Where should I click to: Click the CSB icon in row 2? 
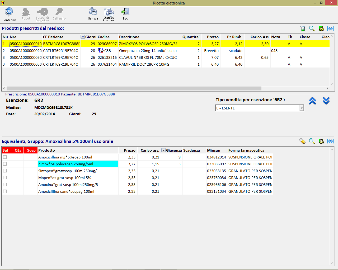tap(101, 50)
